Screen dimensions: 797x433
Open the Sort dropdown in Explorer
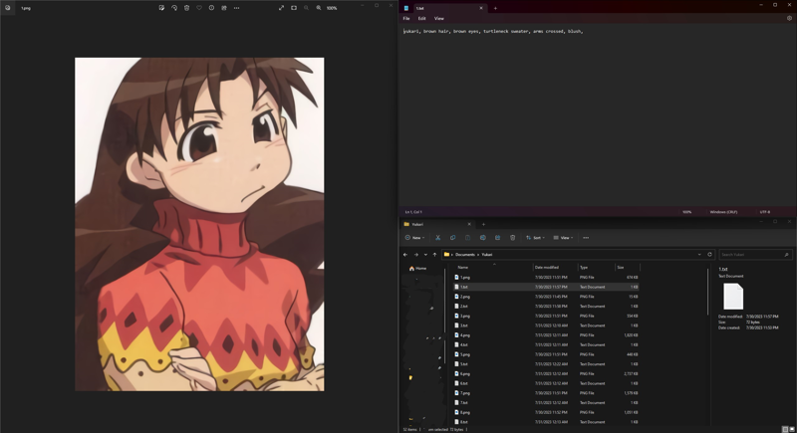click(x=535, y=238)
